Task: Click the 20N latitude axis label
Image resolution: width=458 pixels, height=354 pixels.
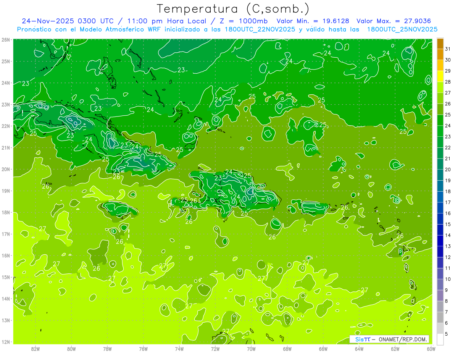Action: [x=6, y=169]
